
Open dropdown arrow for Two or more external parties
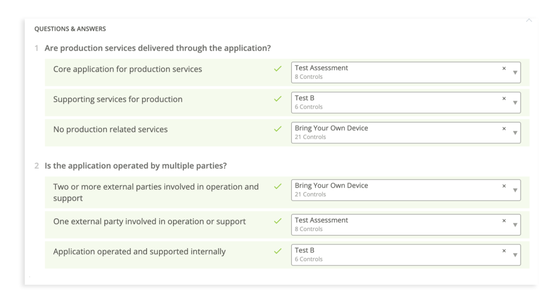[x=515, y=190]
